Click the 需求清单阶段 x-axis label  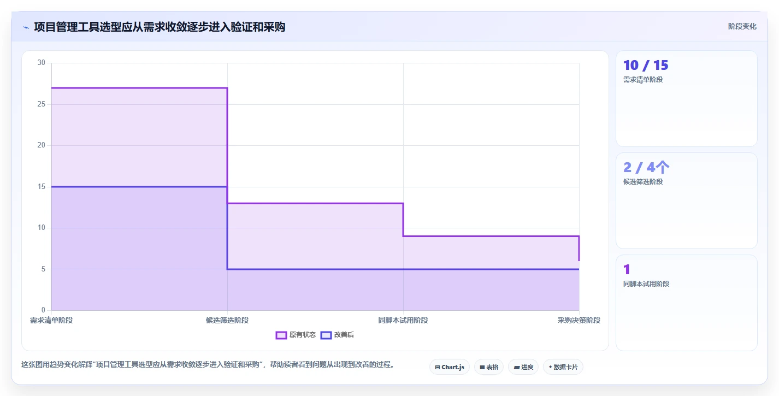click(51, 320)
